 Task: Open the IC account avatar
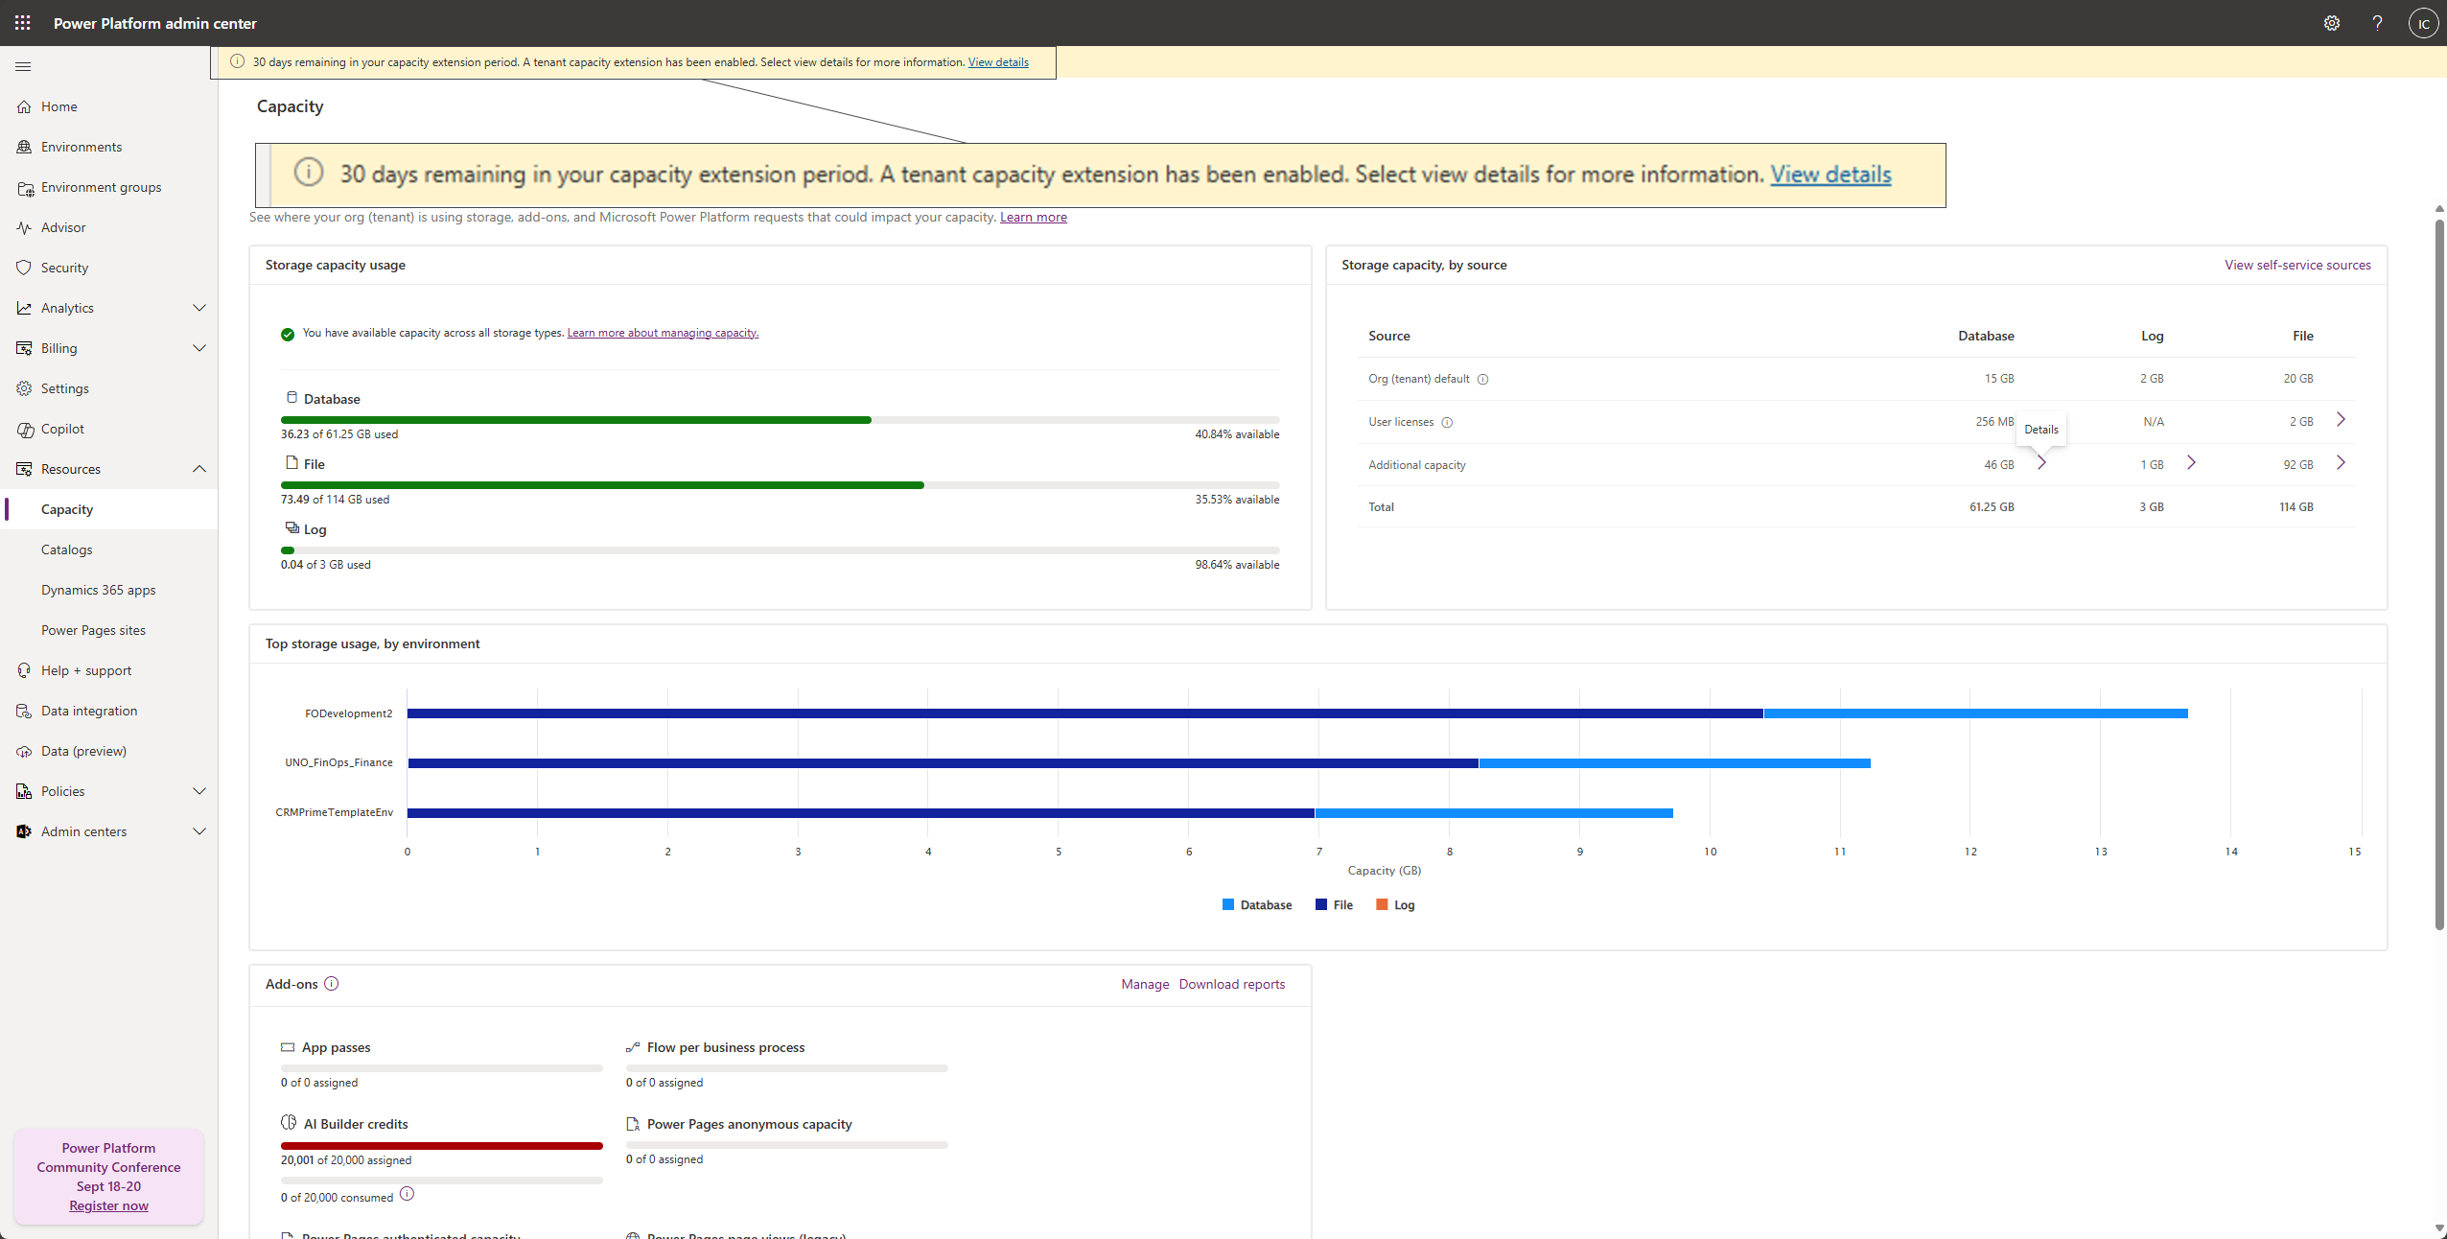pos(2423,23)
